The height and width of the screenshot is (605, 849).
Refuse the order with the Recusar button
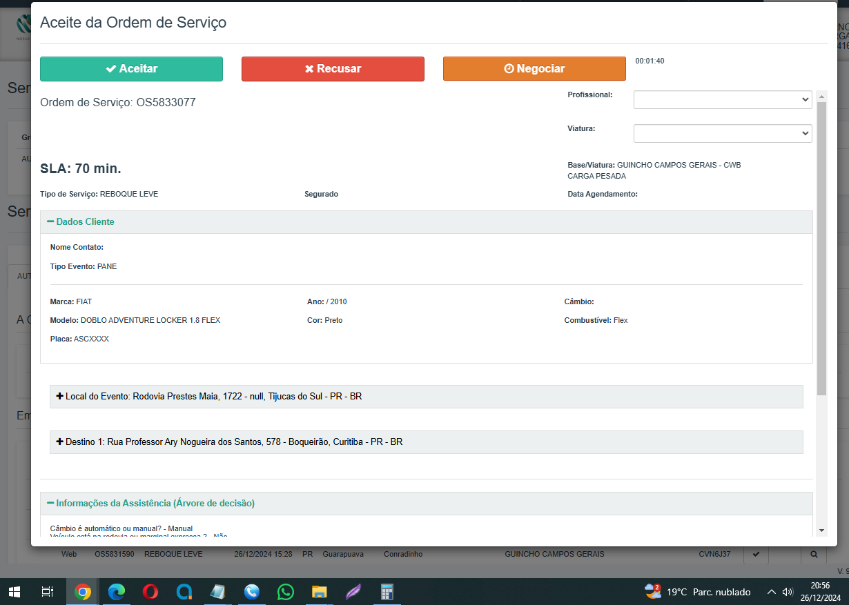(x=333, y=69)
